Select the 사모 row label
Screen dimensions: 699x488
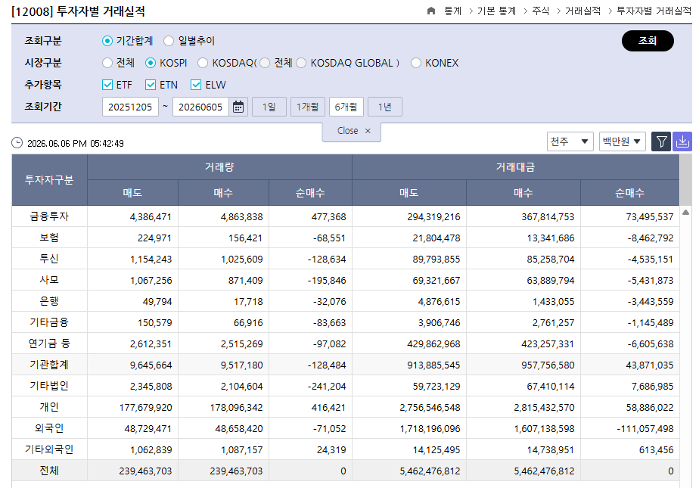pyautogui.click(x=49, y=280)
